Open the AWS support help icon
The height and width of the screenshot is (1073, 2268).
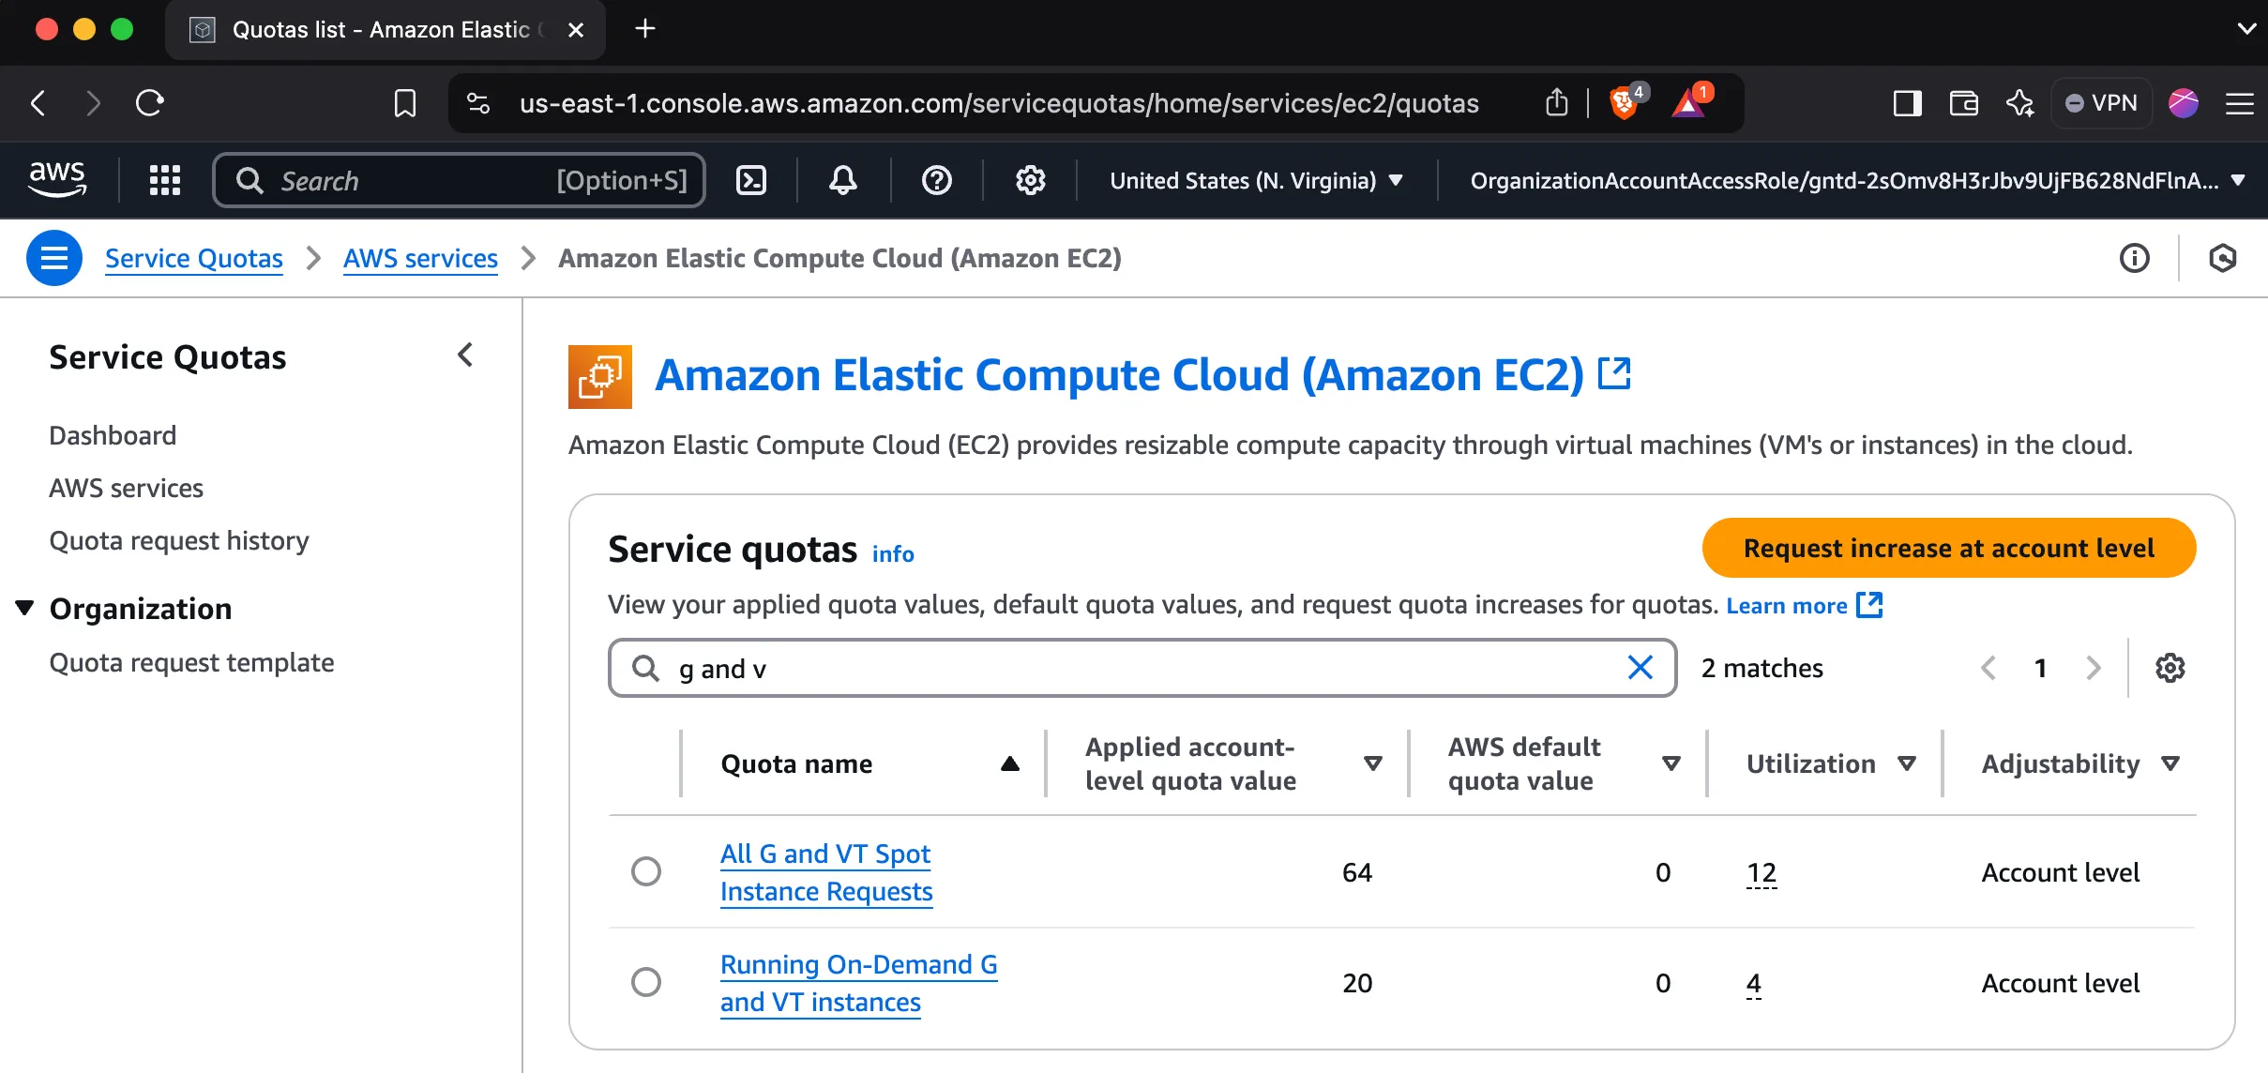pyautogui.click(x=936, y=180)
